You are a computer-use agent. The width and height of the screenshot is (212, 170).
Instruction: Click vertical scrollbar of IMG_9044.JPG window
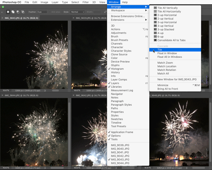pos(69,132)
